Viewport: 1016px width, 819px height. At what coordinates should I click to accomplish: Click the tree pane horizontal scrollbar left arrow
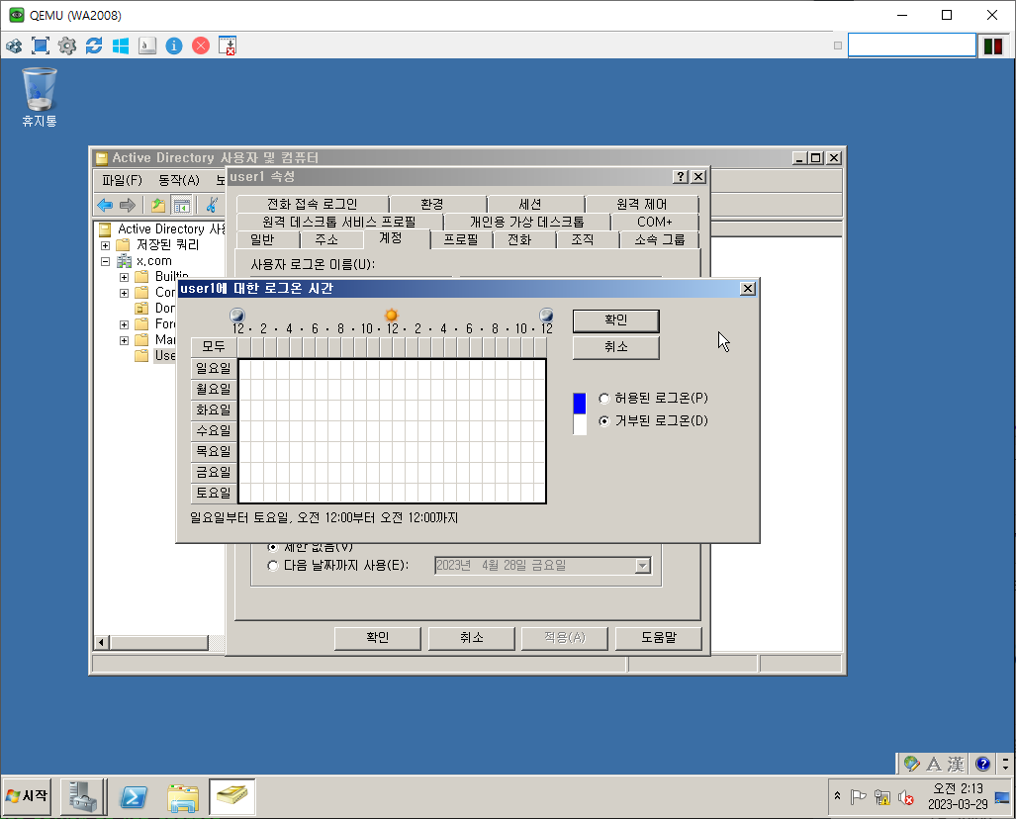pos(101,643)
